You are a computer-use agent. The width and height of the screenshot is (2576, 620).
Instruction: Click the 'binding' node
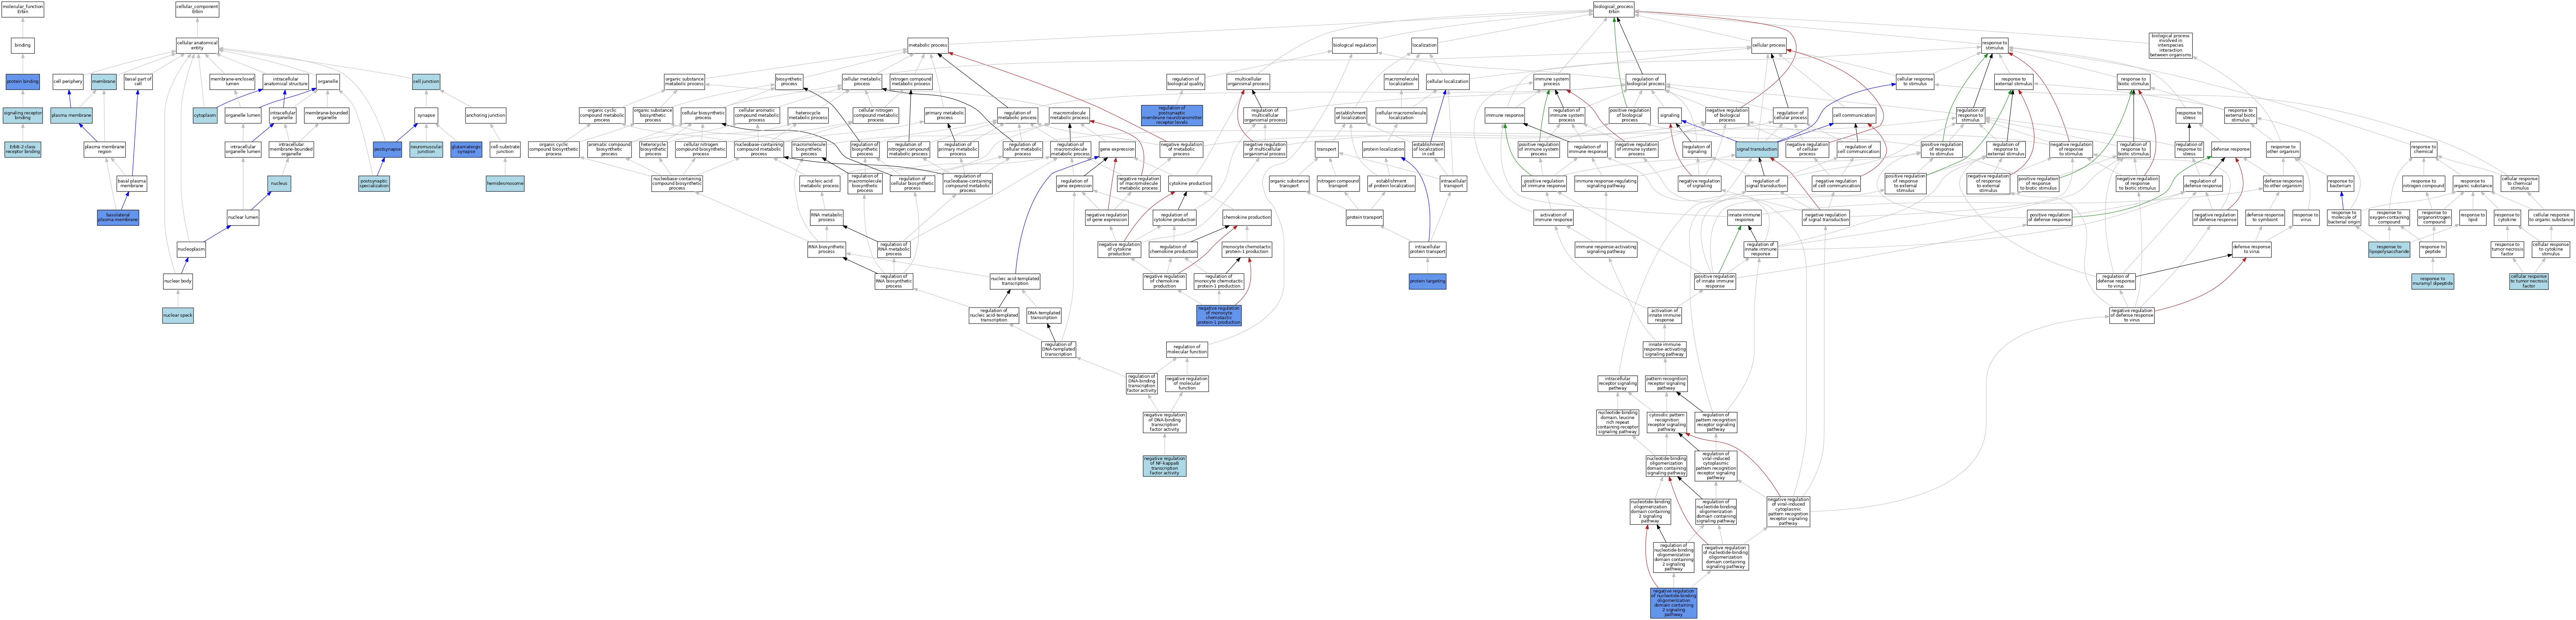[x=22, y=45]
